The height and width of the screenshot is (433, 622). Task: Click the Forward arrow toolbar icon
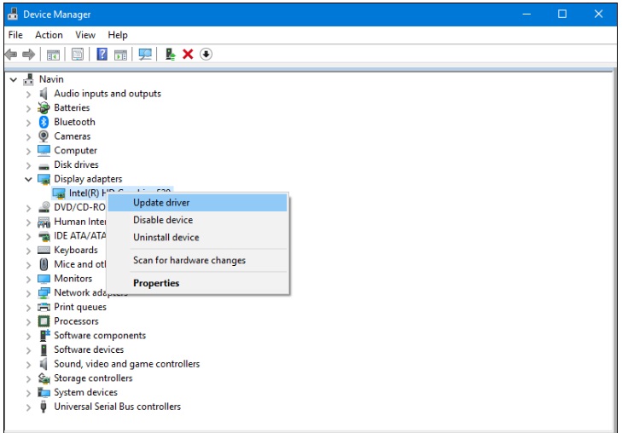click(x=28, y=55)
